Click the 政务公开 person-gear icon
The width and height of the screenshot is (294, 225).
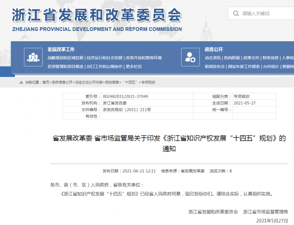190,57
